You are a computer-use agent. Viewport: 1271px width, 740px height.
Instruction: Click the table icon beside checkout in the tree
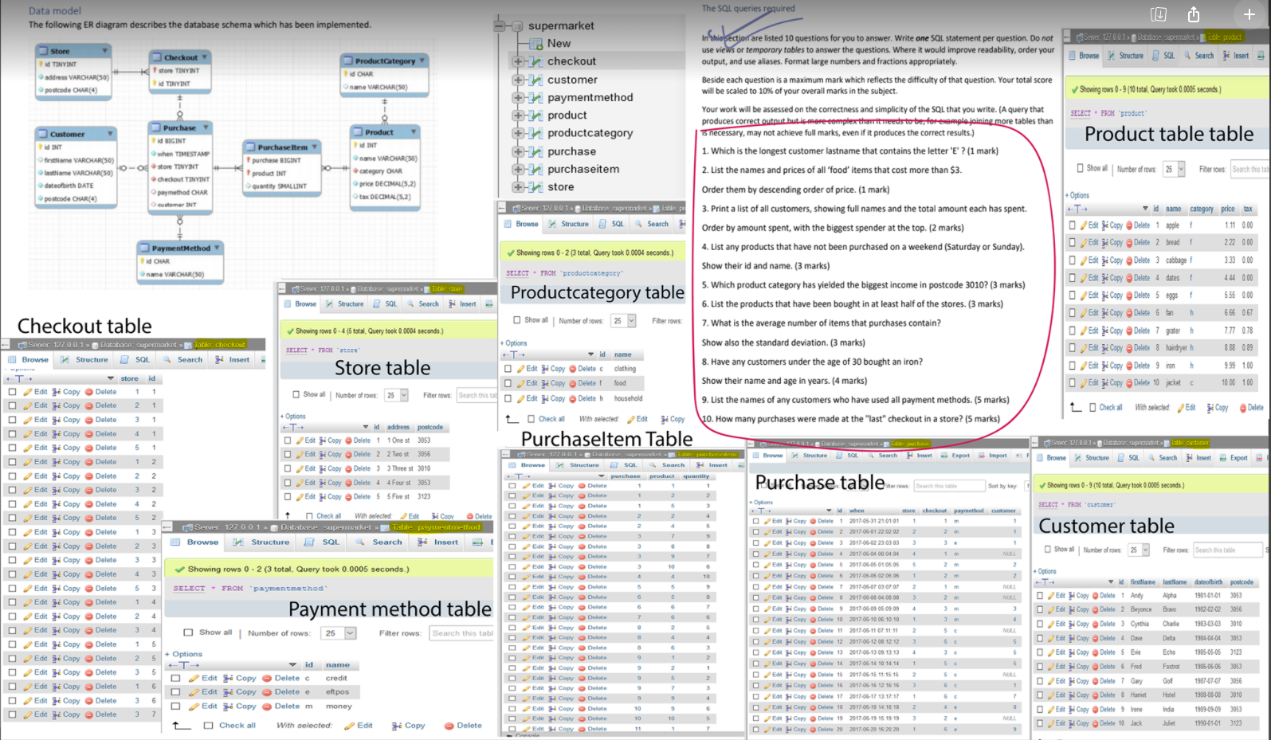click(535, 61)
